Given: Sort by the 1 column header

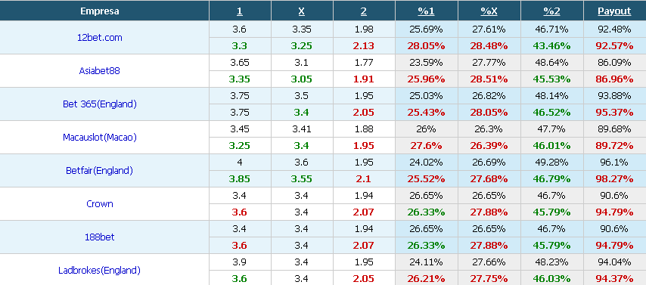Looking at the screenshot, I should [240, 11].
